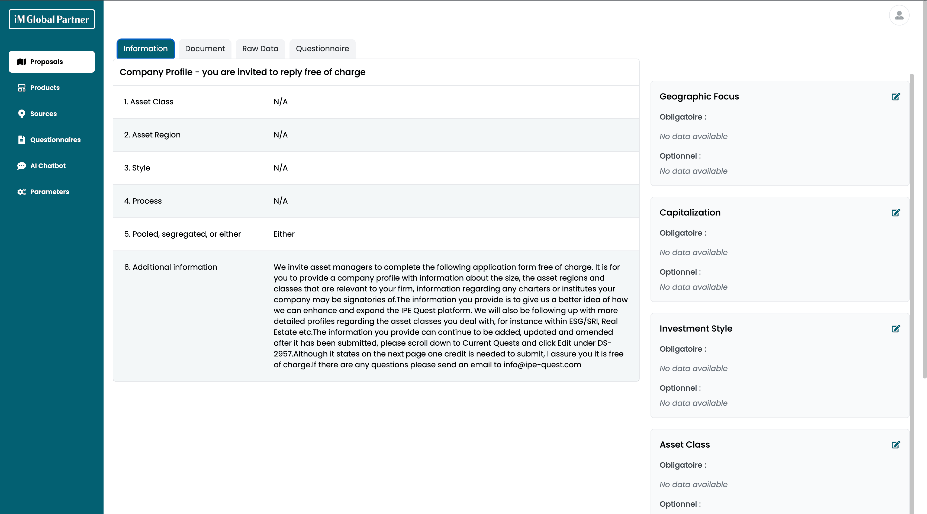
Task: Click the Products sidebar icon
Action: pyautogui.click(x=22, y=88)
